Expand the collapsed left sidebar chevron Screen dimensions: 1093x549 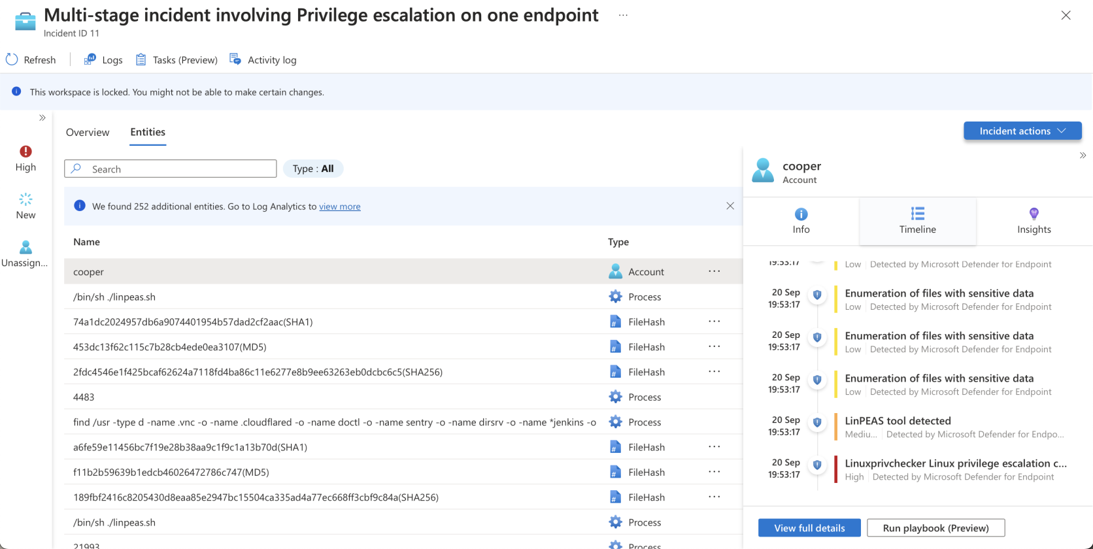click(42, 118)
